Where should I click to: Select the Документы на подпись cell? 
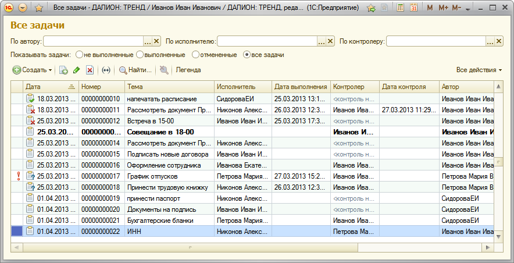point(169,209)
